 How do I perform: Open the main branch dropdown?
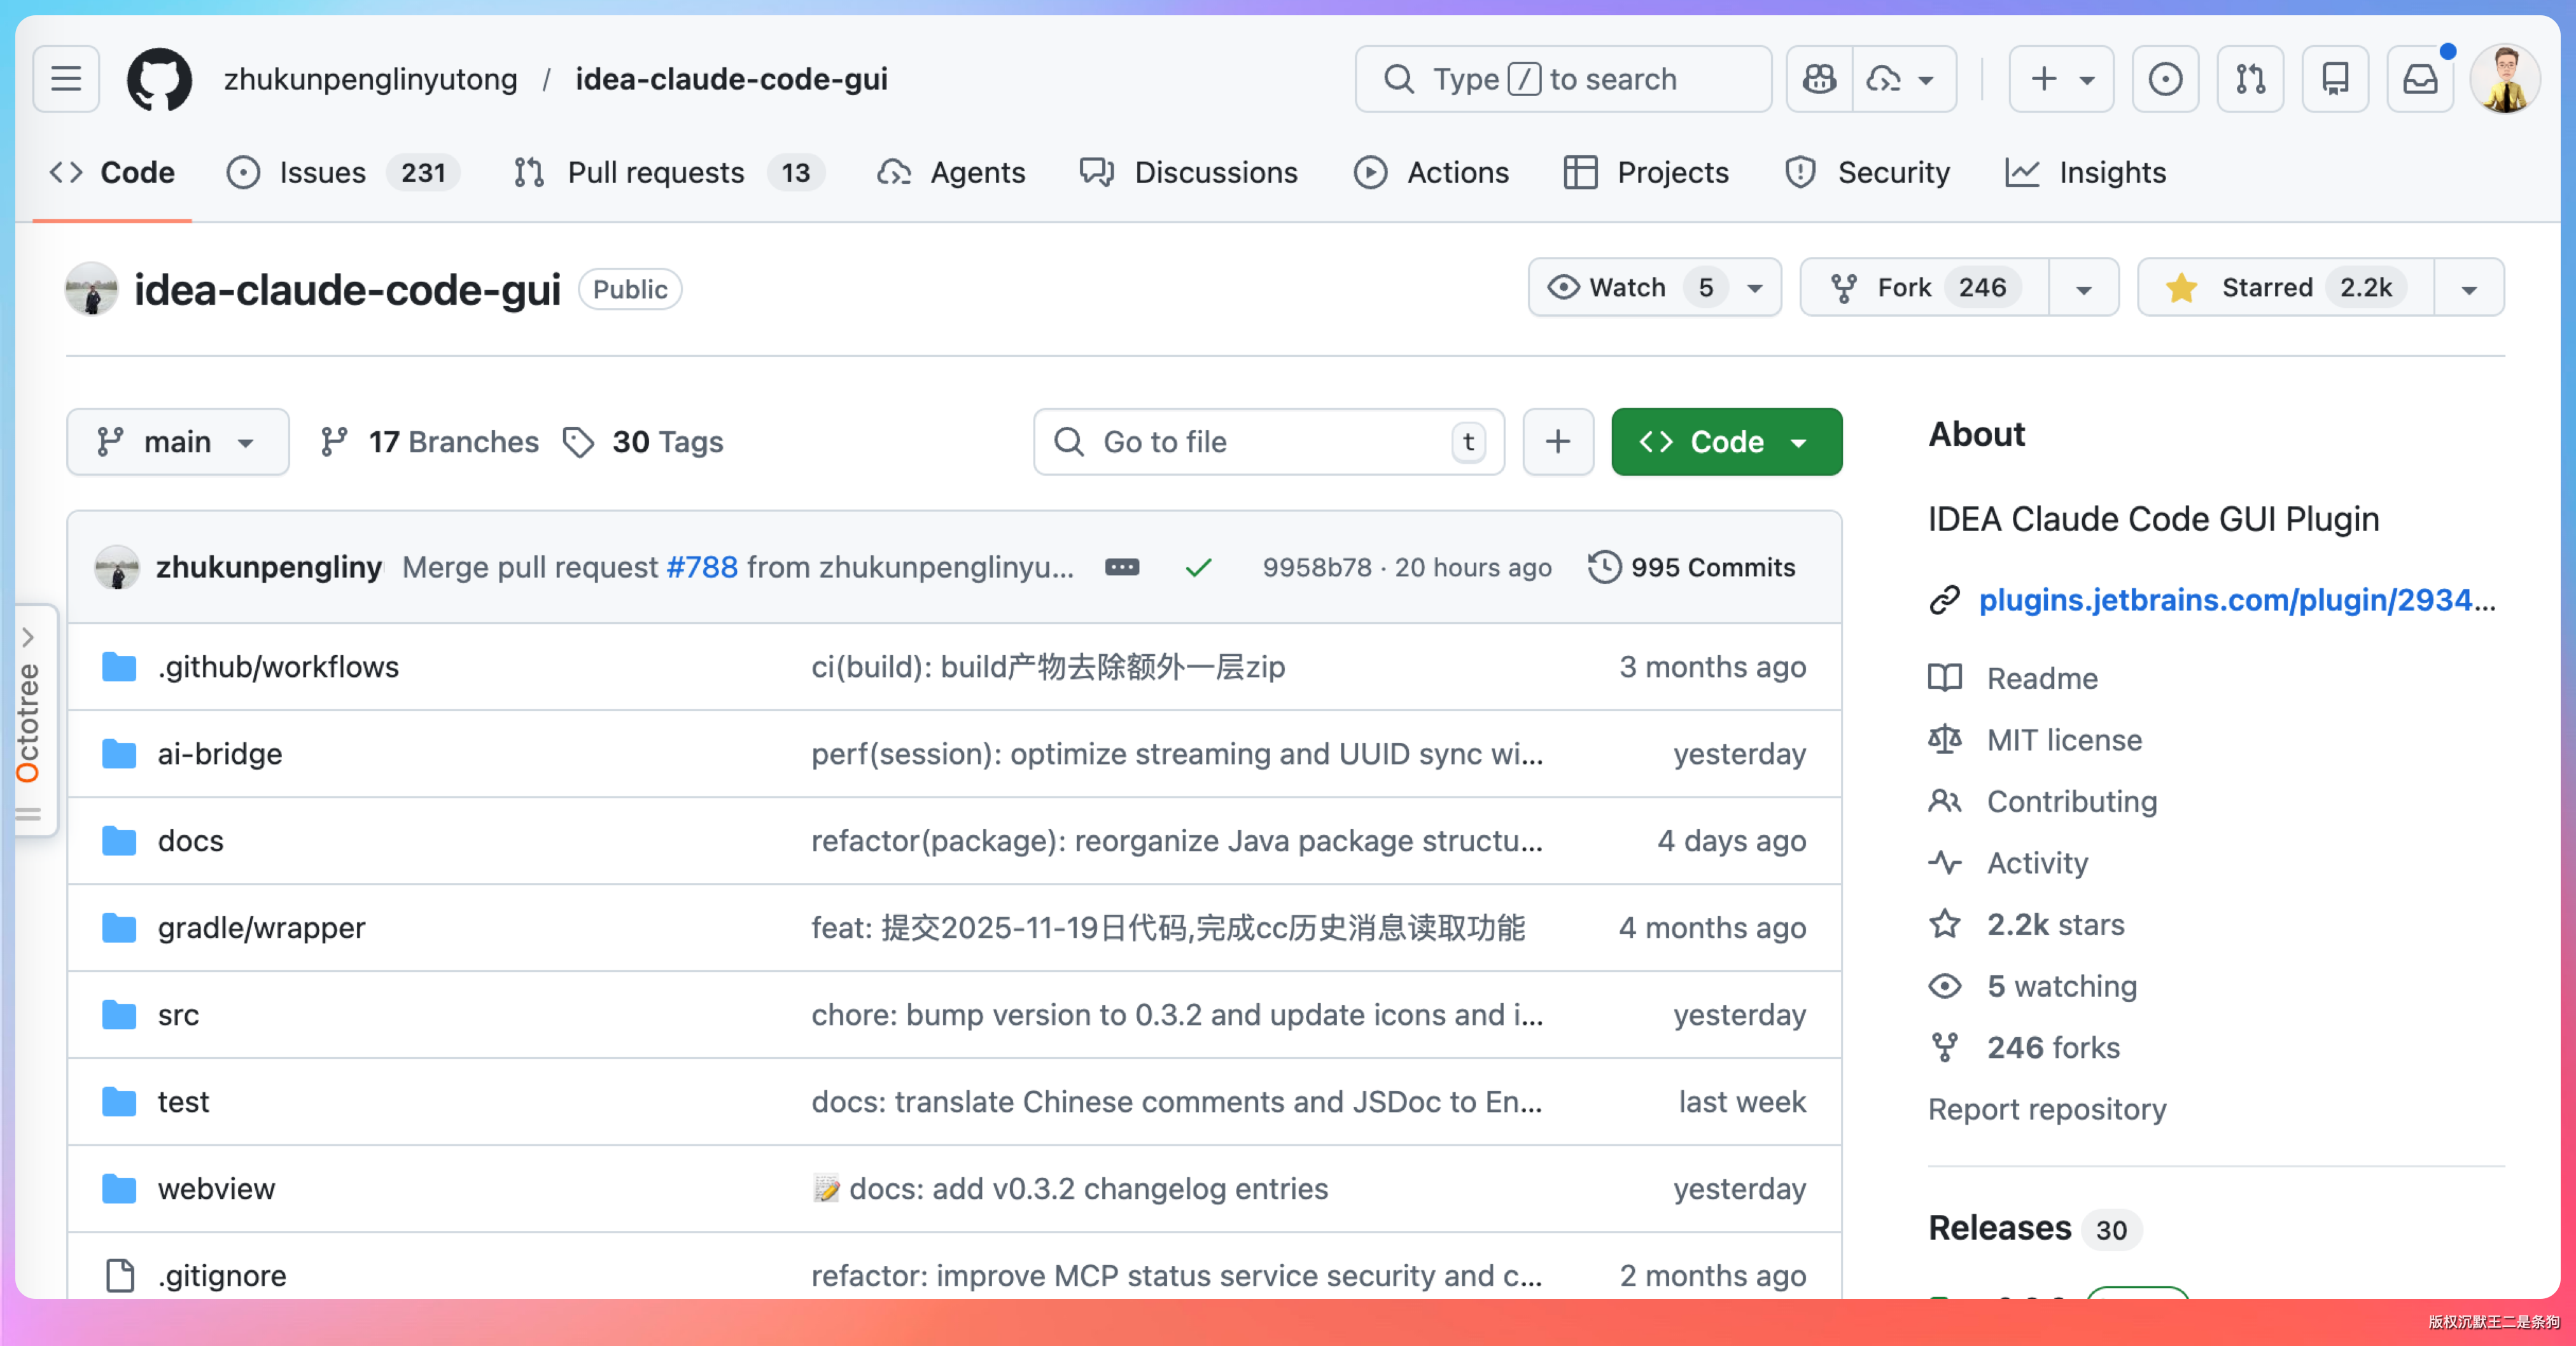coord(177,441)
